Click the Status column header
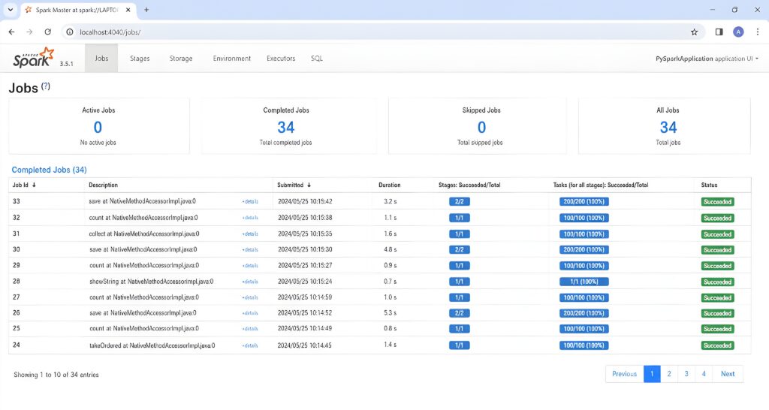Screen dimensions: 769x410 coord(709,185)
